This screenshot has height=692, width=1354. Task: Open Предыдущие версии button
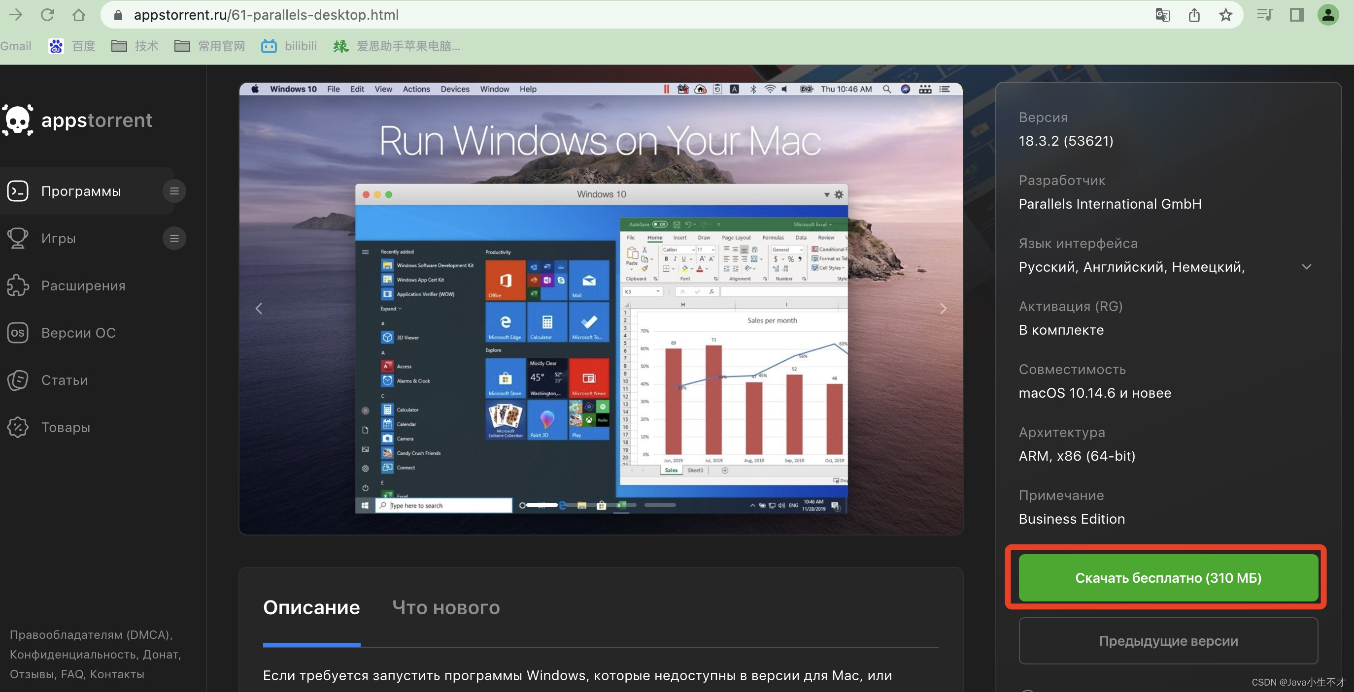tap(1168, 640)
